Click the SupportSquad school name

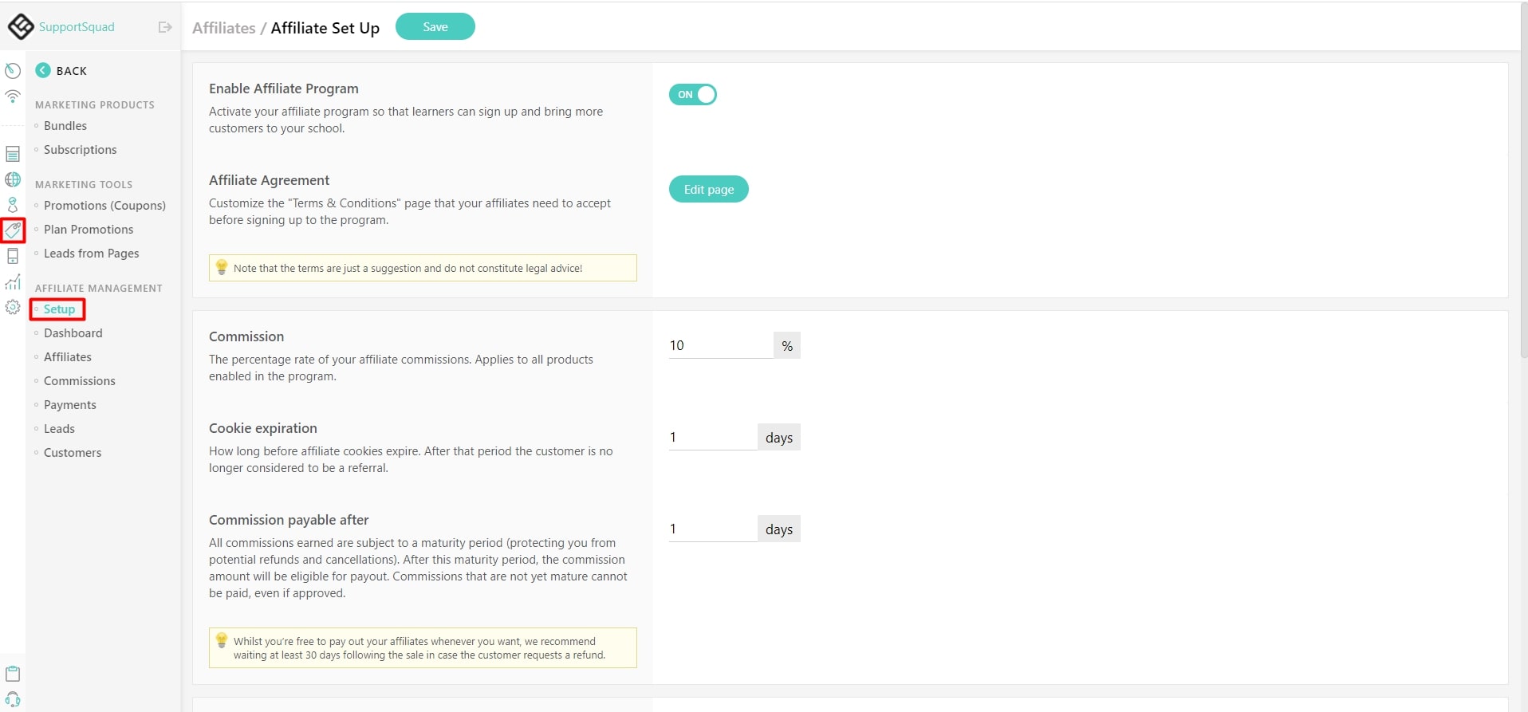pos(77,27)
